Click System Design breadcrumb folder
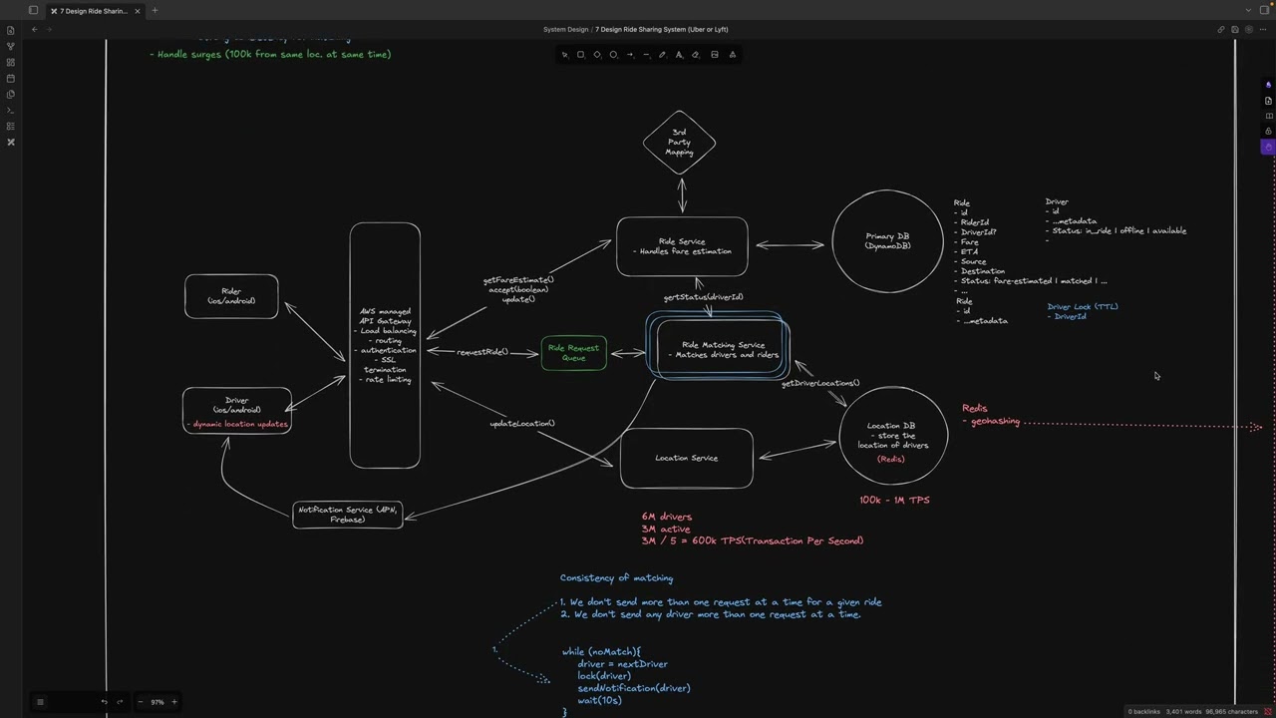1276x718 pixels. [x=565, y=29]
